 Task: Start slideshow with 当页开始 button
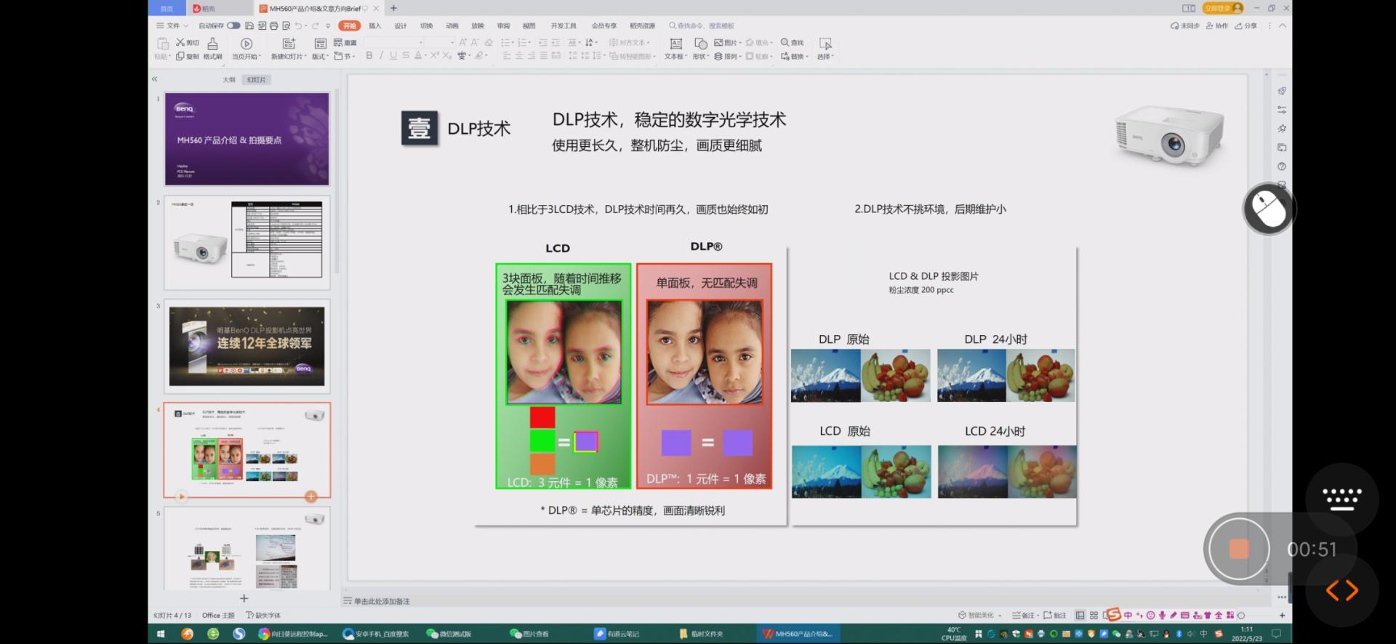click(246, 49)
